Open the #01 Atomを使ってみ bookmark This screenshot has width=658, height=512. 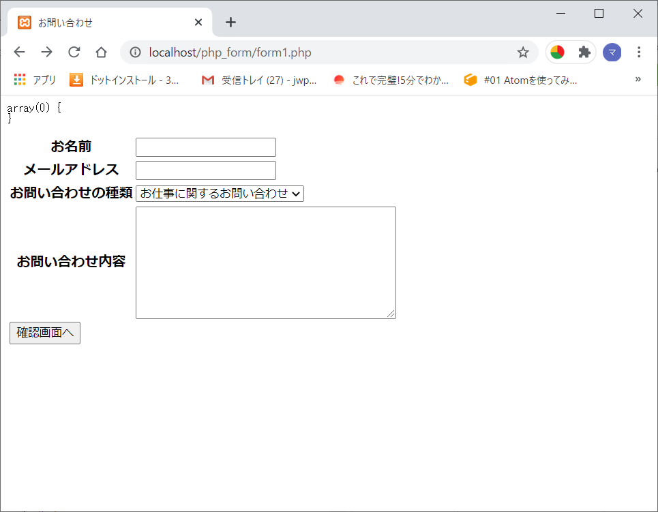tap(521, 80)
